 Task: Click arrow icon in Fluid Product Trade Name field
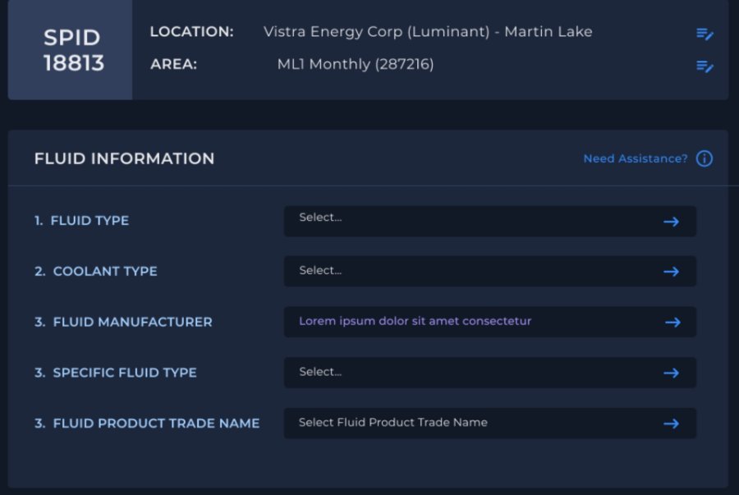pos(671,424)
